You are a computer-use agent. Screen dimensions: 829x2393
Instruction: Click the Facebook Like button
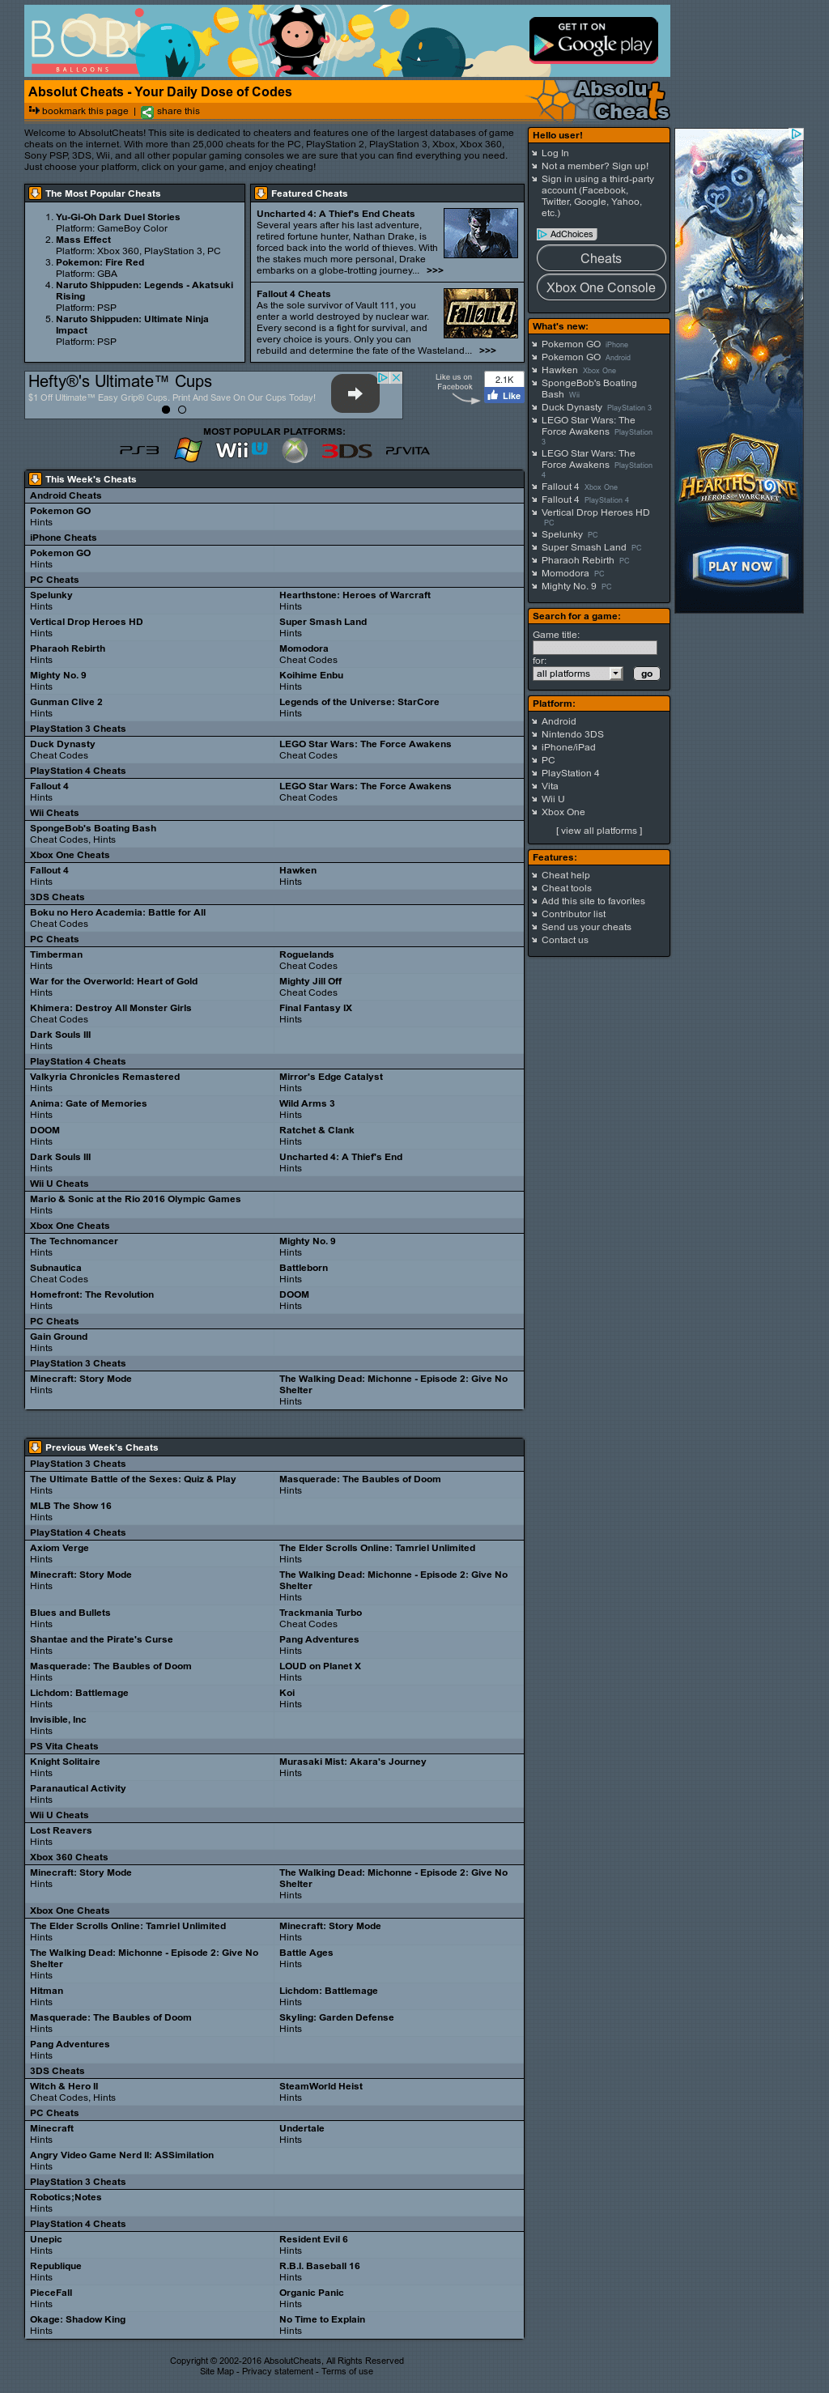coord(504,396)
